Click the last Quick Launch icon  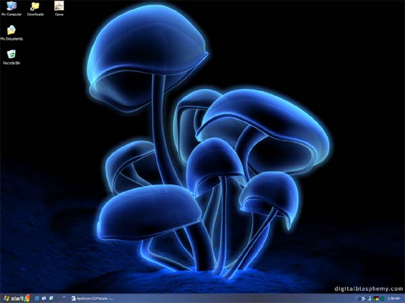point(52,298)
